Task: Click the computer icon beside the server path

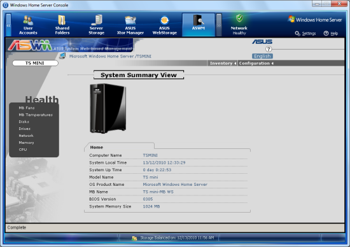Action: pyautogui.click(x=62, y=55)
